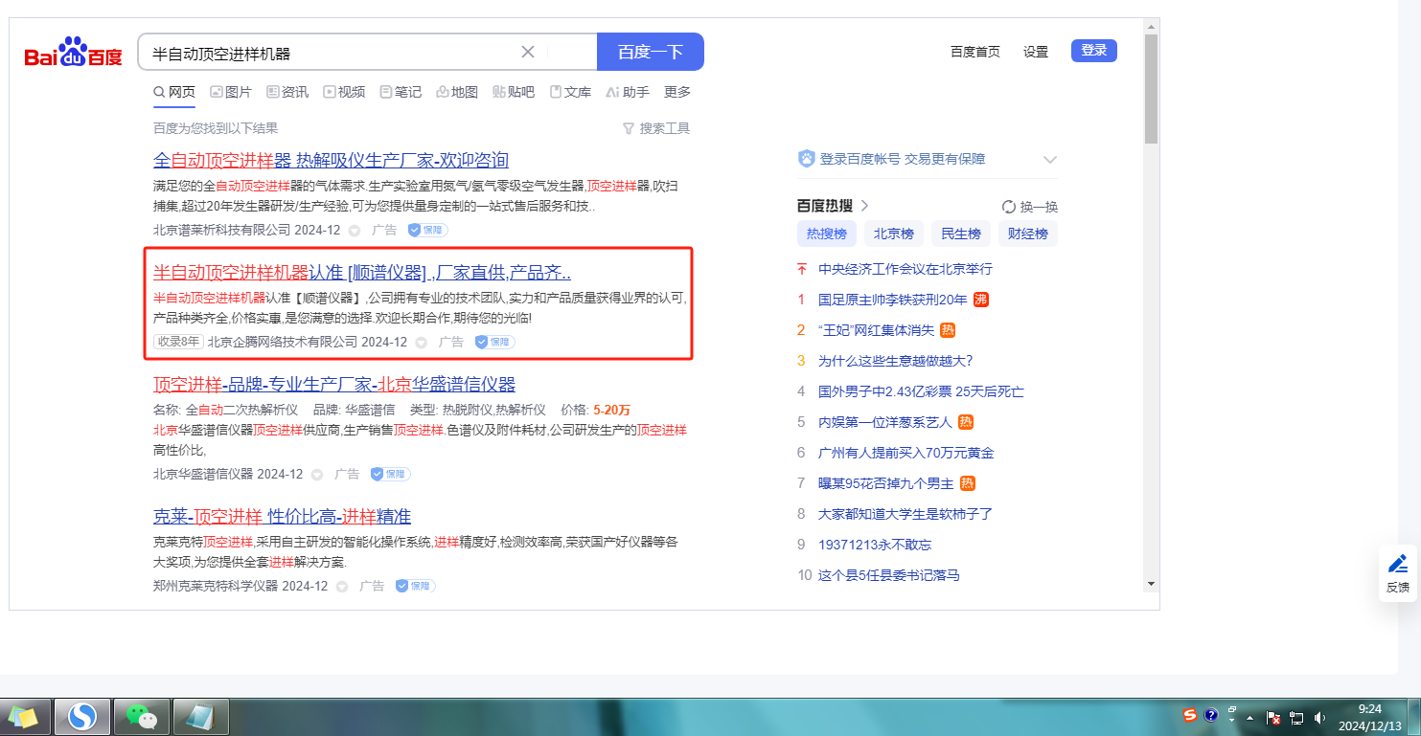Click the 反馈 feedback pencil icon

(1398, 564)
